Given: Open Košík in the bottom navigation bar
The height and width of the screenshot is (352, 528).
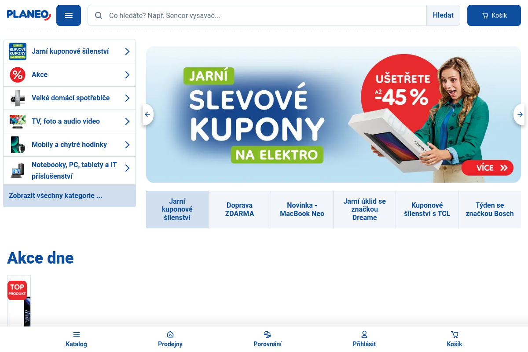Looking at the screenshot, I should pos(455,335).
